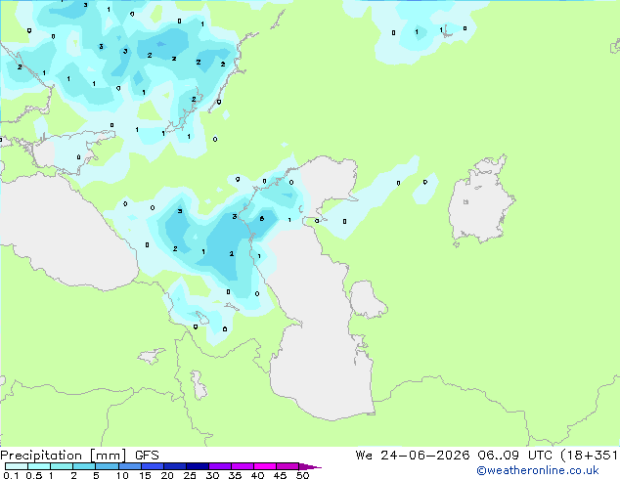The image size is (620, 479).
Task: Click the legend scale label '50'
Action: click(x=302, y=475)
